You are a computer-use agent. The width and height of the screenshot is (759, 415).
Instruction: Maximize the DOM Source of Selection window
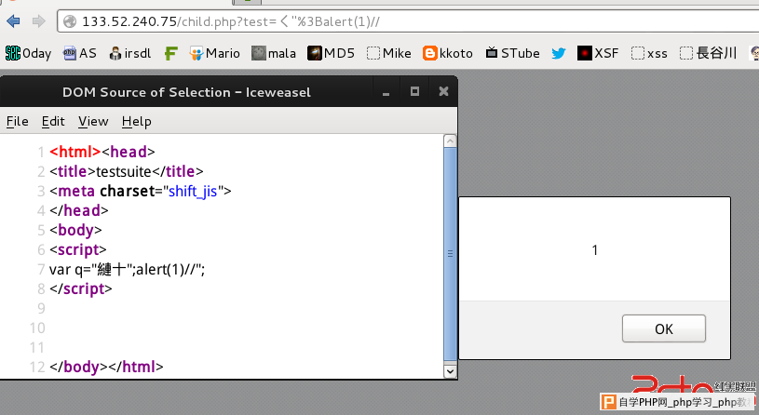coord(414,91)
